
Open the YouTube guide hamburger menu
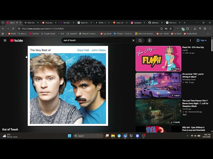pos(5,40)
